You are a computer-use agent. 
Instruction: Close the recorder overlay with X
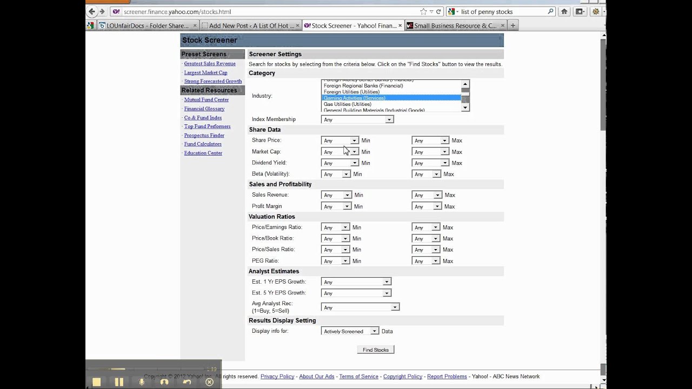click(210, 382)
